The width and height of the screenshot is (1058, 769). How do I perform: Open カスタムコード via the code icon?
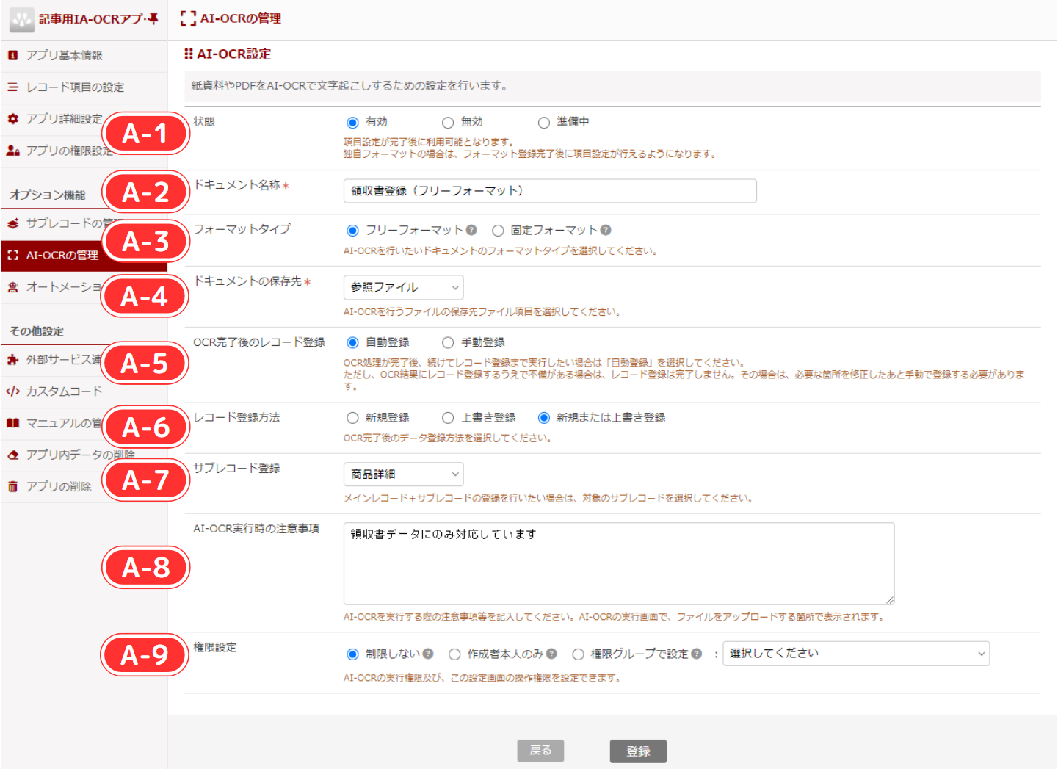tap(13, 391)
